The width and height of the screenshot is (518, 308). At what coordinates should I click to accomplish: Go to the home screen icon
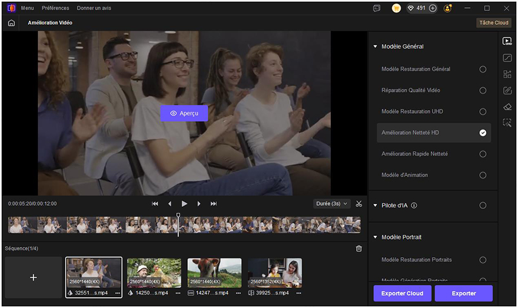[x=11, y=23]
